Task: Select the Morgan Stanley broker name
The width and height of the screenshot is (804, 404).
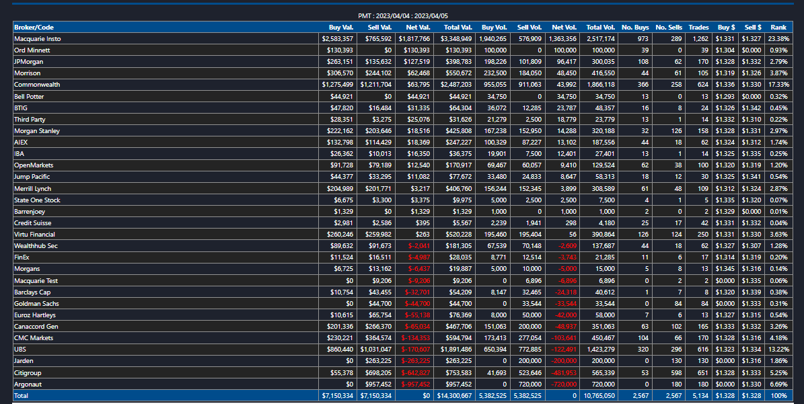Action: 37,131
